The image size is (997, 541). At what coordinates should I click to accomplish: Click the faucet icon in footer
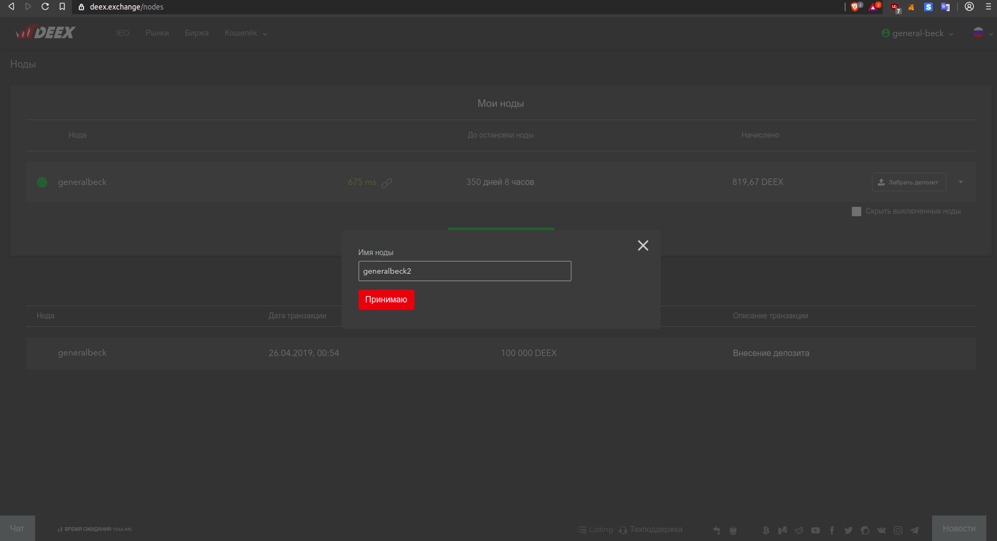(x=717, y=530)
